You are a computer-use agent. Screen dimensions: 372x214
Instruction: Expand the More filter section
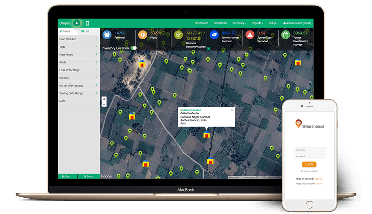[x=78, y=101]
